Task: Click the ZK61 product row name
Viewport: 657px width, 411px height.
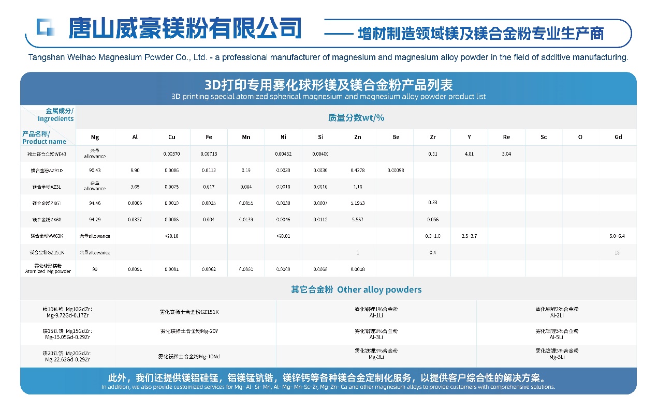Action: point(47,203)
